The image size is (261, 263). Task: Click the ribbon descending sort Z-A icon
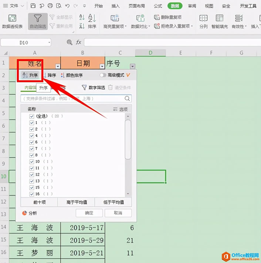[x=82, y=26]
